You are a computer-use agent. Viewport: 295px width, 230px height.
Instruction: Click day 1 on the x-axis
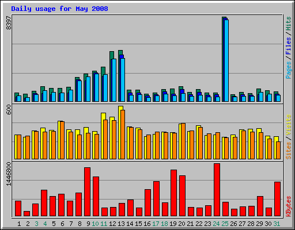[x=19, y=224]
